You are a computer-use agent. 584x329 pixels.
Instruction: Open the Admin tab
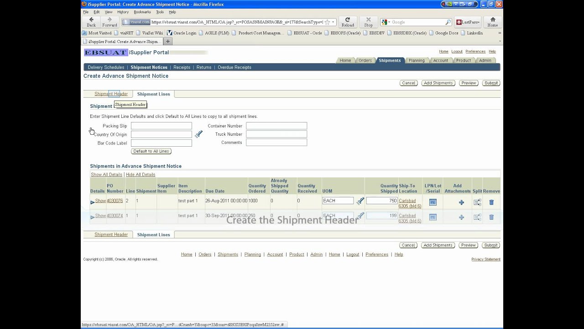(485, 60)
